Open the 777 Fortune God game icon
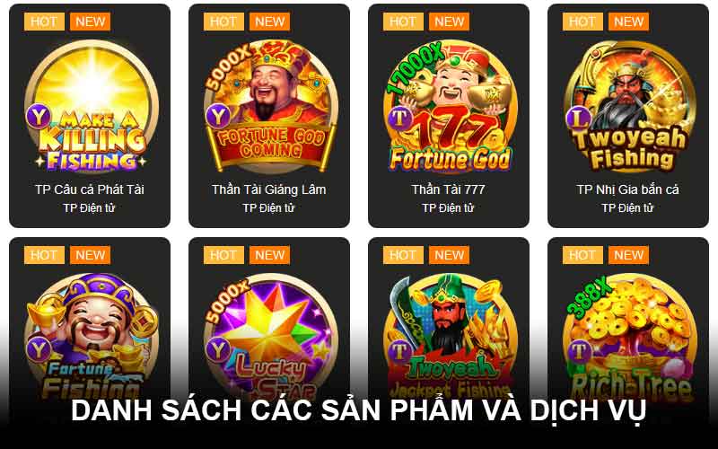 450,106
